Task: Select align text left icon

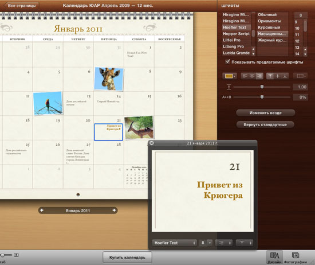Action: click(x=245, y=76)
